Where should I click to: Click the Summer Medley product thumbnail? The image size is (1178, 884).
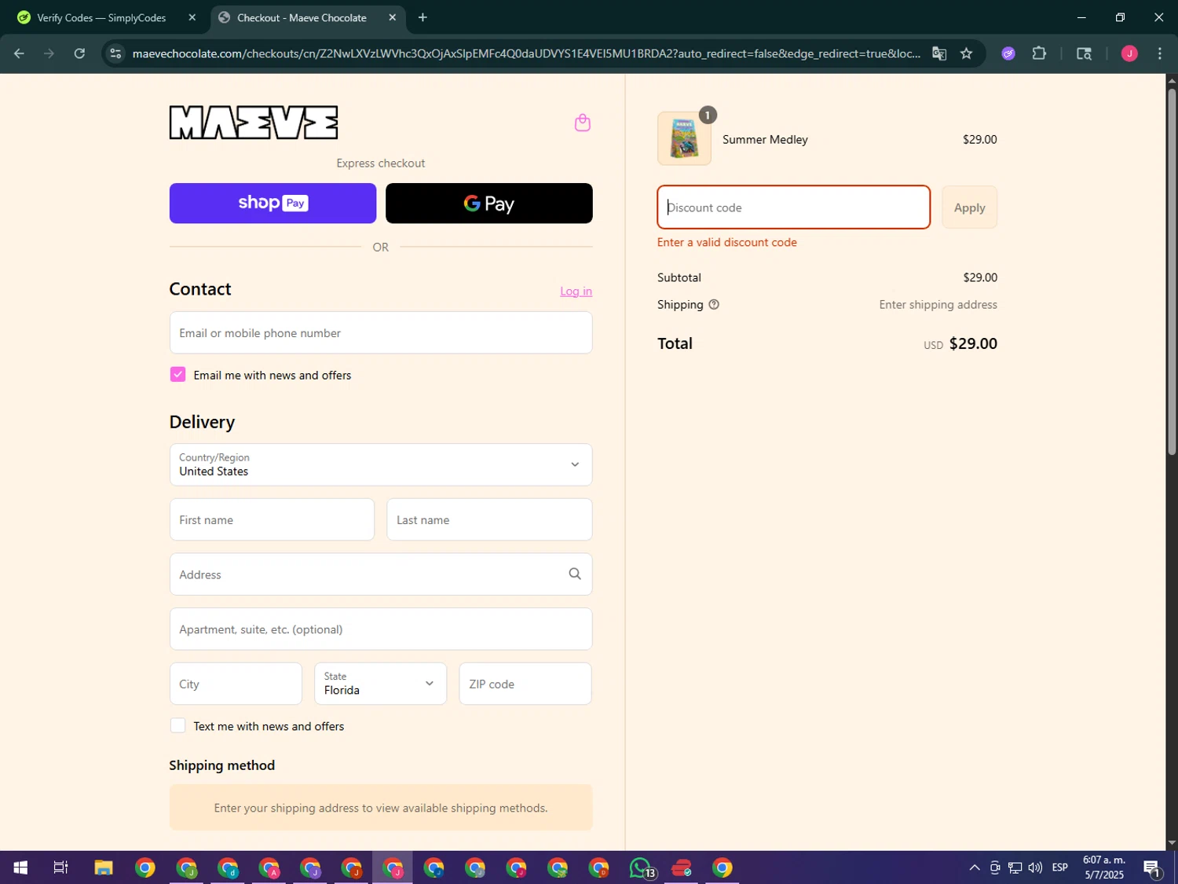click(684, 138)
